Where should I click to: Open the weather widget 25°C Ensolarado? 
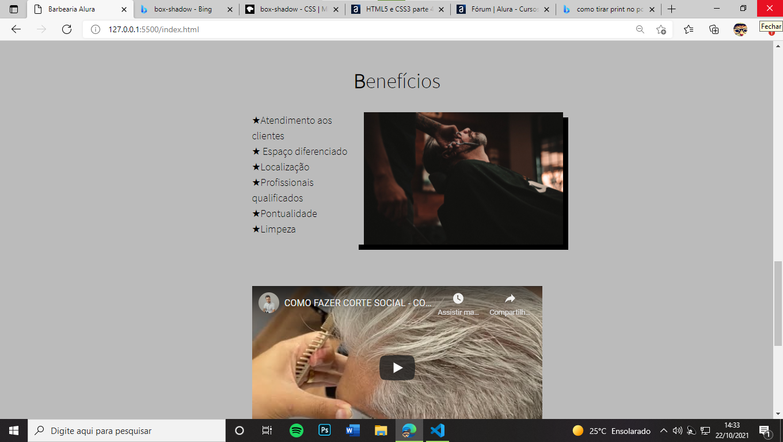[611, 430]
